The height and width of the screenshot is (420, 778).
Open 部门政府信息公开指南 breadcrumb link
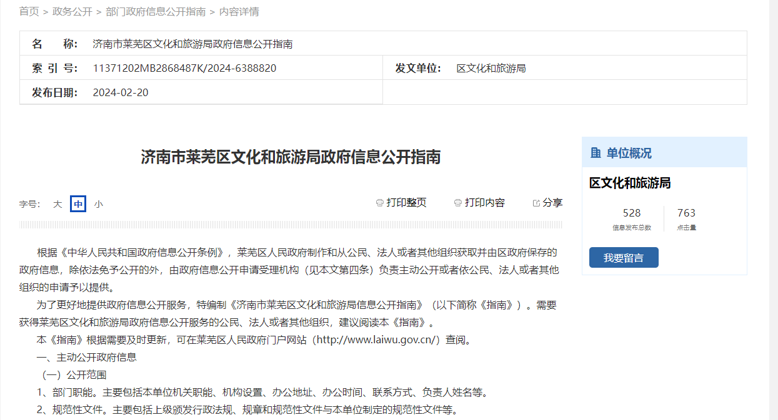[x=156, y=11]
